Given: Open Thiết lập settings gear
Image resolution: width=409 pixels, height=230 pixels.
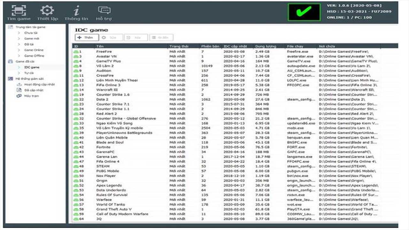Looking at the screenshot, I should (47, 11).
